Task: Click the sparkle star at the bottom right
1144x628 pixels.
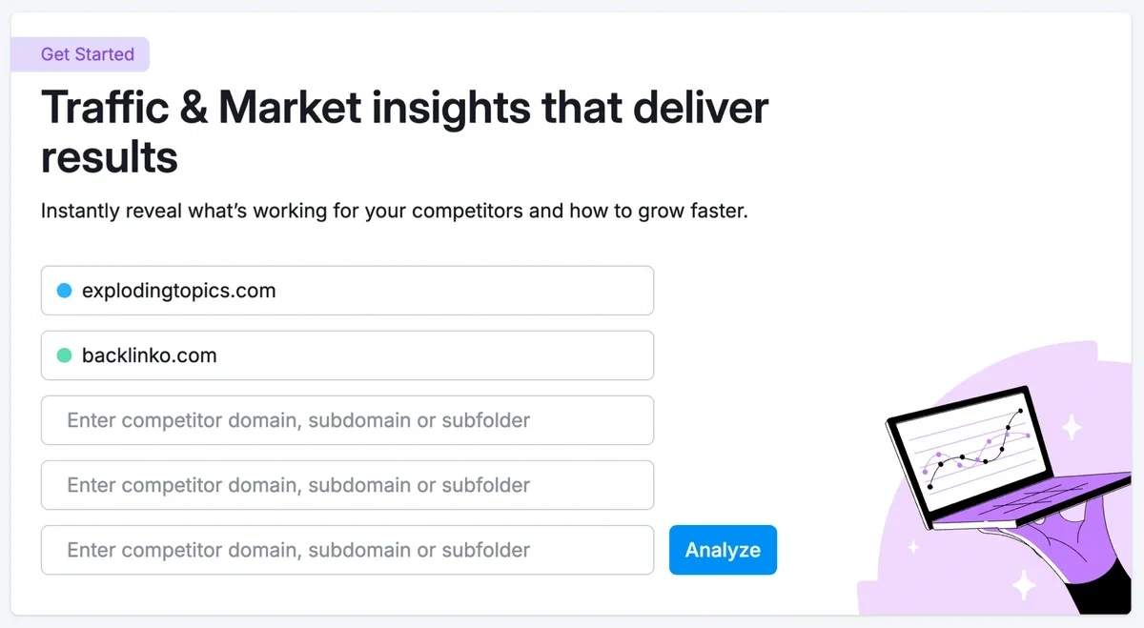Action: (x=1026, y=583)
